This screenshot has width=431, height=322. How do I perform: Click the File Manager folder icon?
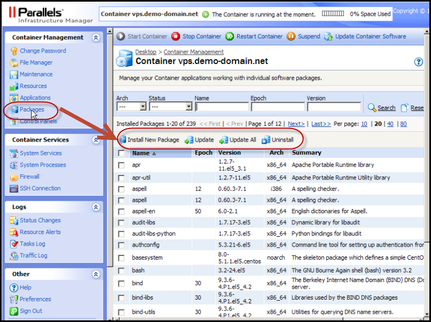14,63
